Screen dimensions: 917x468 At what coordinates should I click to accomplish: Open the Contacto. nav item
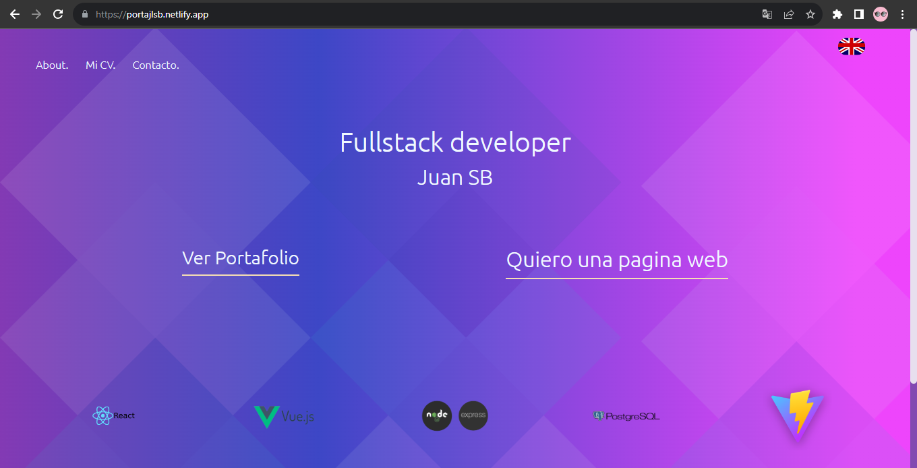click(156, 65)
